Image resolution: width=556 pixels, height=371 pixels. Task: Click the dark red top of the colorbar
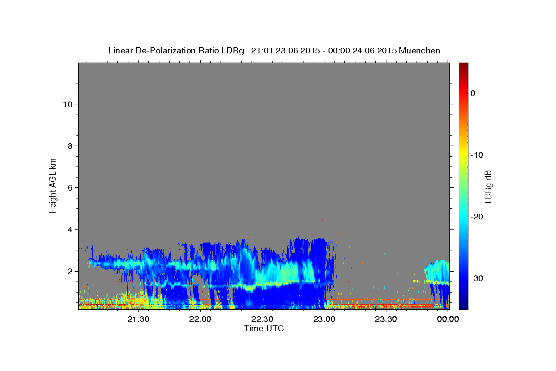coord(463,67)
